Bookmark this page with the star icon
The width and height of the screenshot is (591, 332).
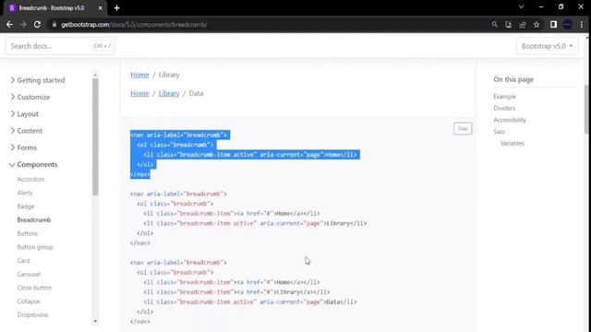[537, 25]
